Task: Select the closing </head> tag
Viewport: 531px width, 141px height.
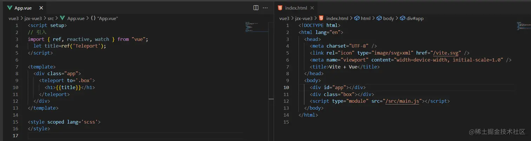Action: tap(314, 73)
